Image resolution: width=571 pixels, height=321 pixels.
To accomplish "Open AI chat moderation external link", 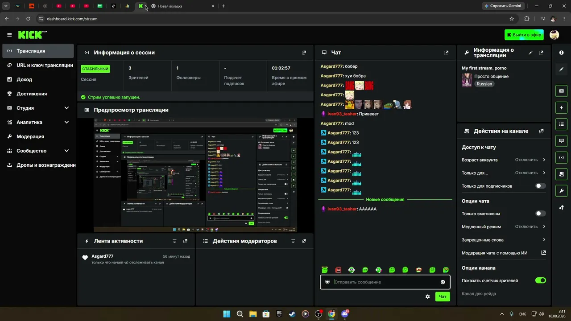I will [543, 253].
